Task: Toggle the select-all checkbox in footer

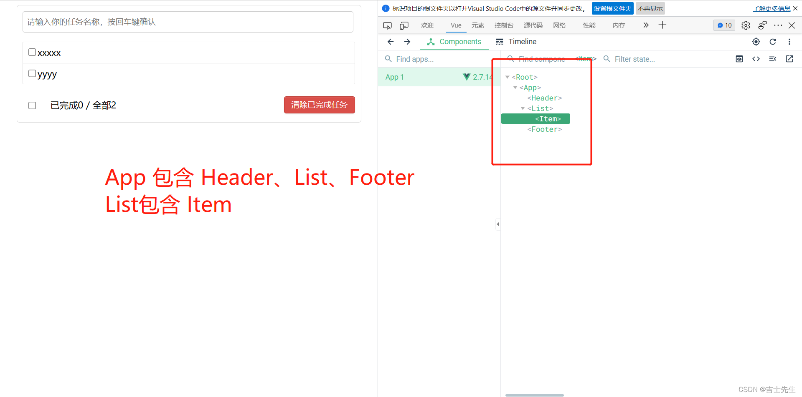Action: tap(32, 106)
